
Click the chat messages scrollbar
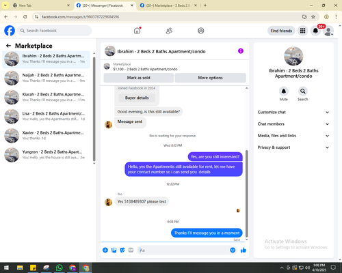click(246, 194)
